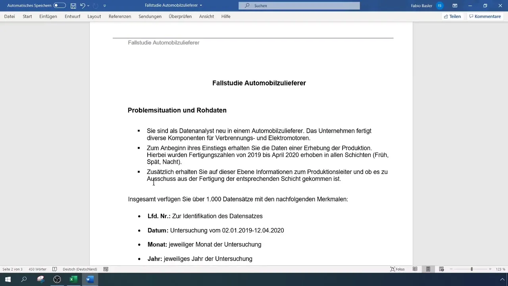Open the document title Fallstudie Automobilzulieferer dropdown
The image size is (508, 286).
pos(173,6)
